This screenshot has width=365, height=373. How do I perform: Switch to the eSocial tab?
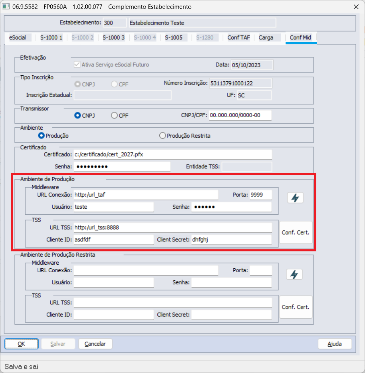pyautogui.click(x=18, y=37)
